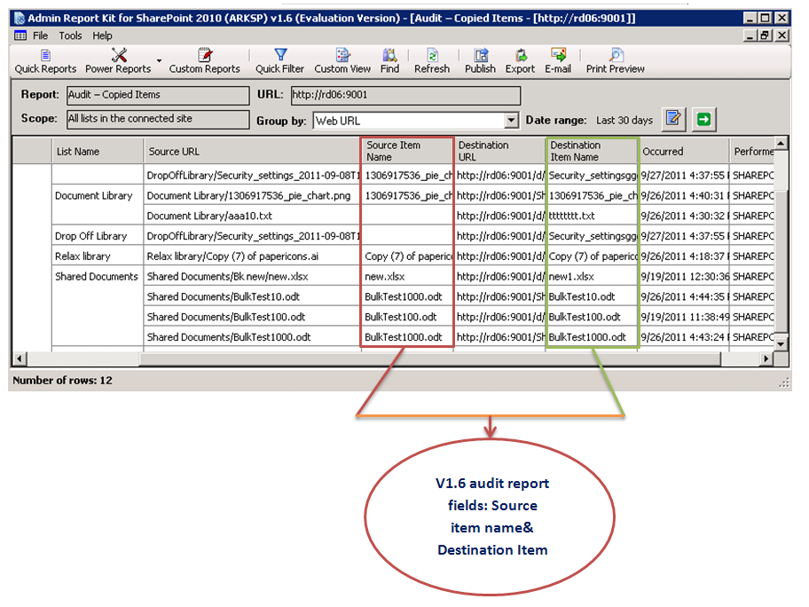This screenshot has width=809, height=607.
Task: Select the tttttttt.txt destination item
Action: pos(592,216)
